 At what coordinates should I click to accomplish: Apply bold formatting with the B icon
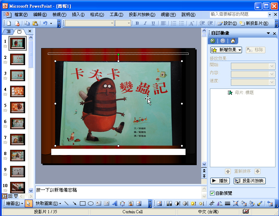click(137, 23)
